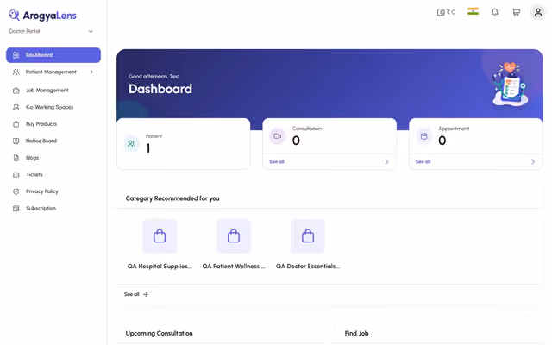Screen dimensions: 552x345
Task: Click the large Dashboard banner title
Action: [x=160, y=89]
